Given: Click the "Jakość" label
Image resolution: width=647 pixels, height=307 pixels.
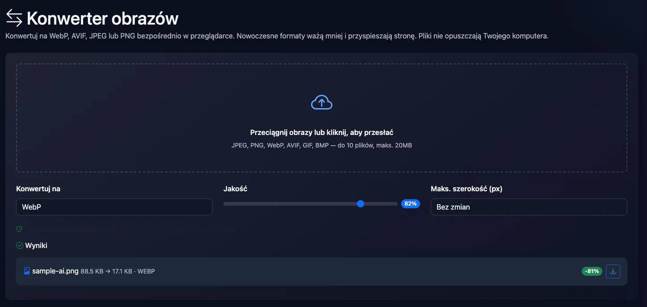Looking at the screenshot, I should pos(235,189).
